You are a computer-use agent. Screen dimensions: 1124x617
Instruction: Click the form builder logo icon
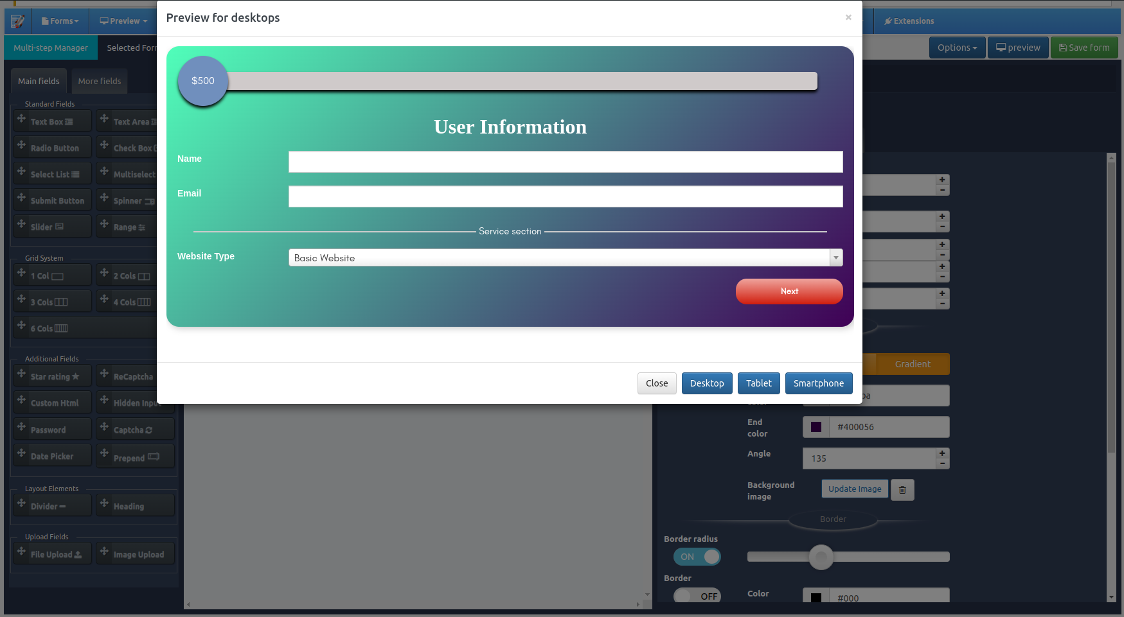pos(17,21)
